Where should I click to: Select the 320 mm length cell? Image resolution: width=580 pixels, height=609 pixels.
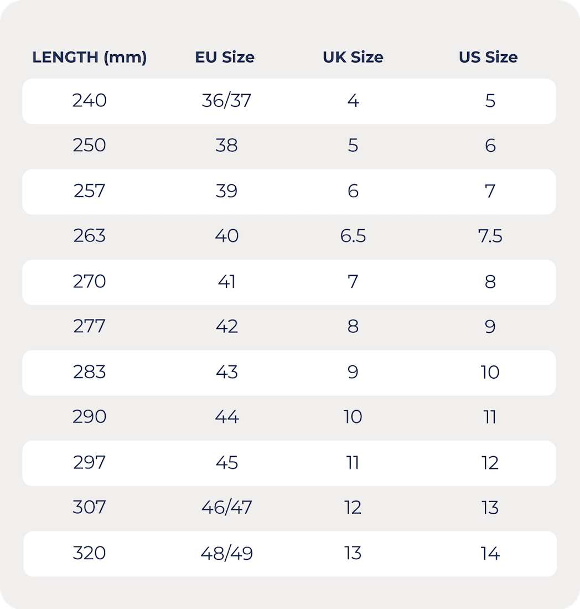89,553
